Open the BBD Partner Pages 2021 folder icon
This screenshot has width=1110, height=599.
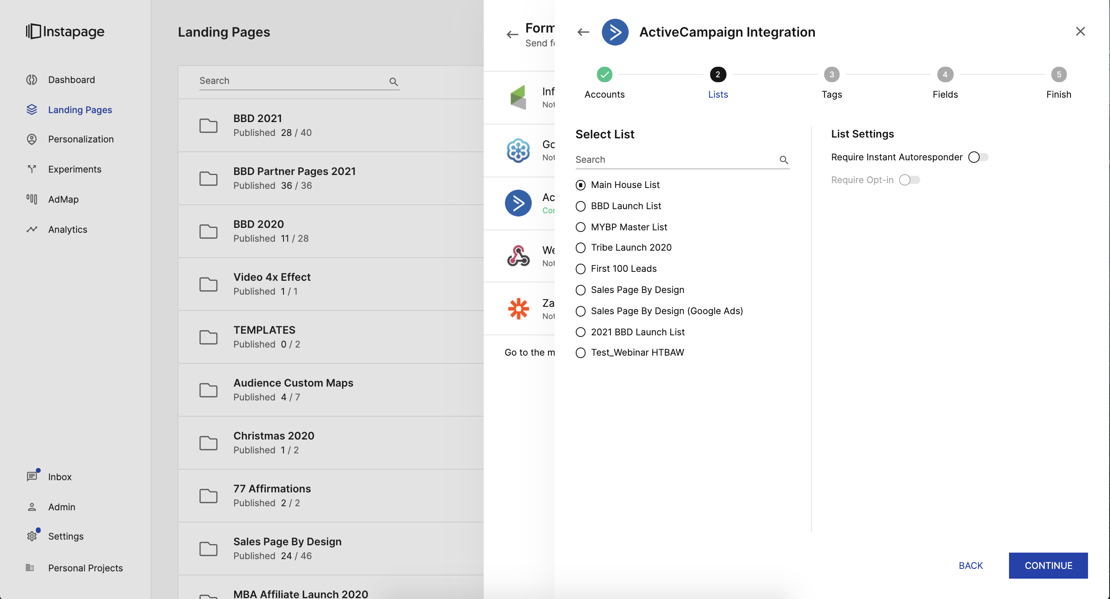pos(208,178)
